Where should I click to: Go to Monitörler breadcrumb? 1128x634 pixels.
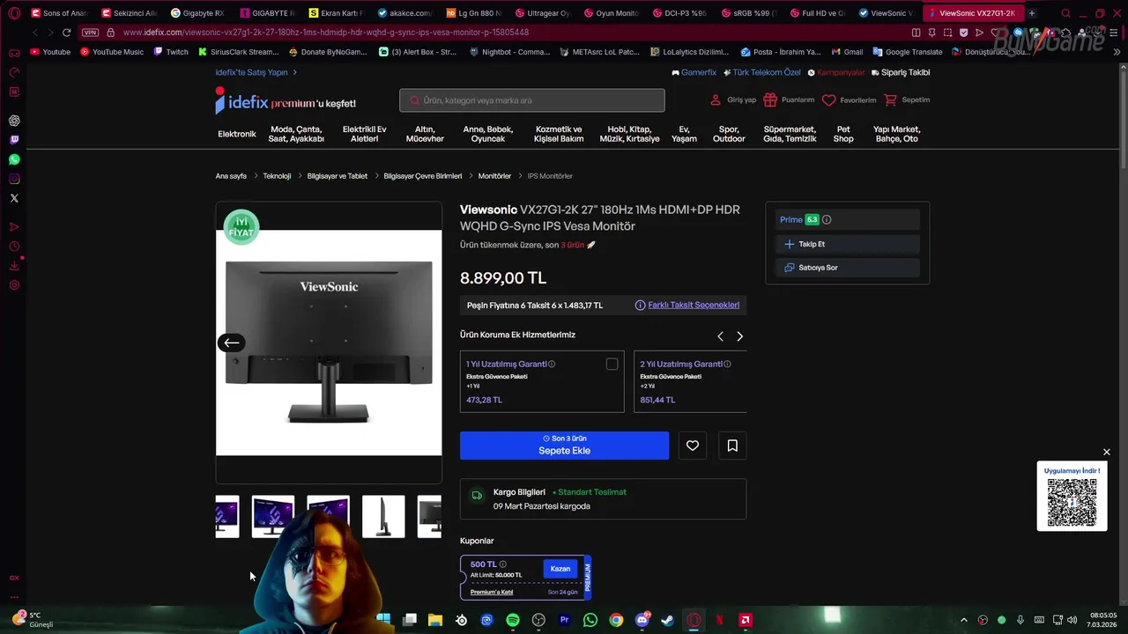pyautogui.click(x=494, y=176)
